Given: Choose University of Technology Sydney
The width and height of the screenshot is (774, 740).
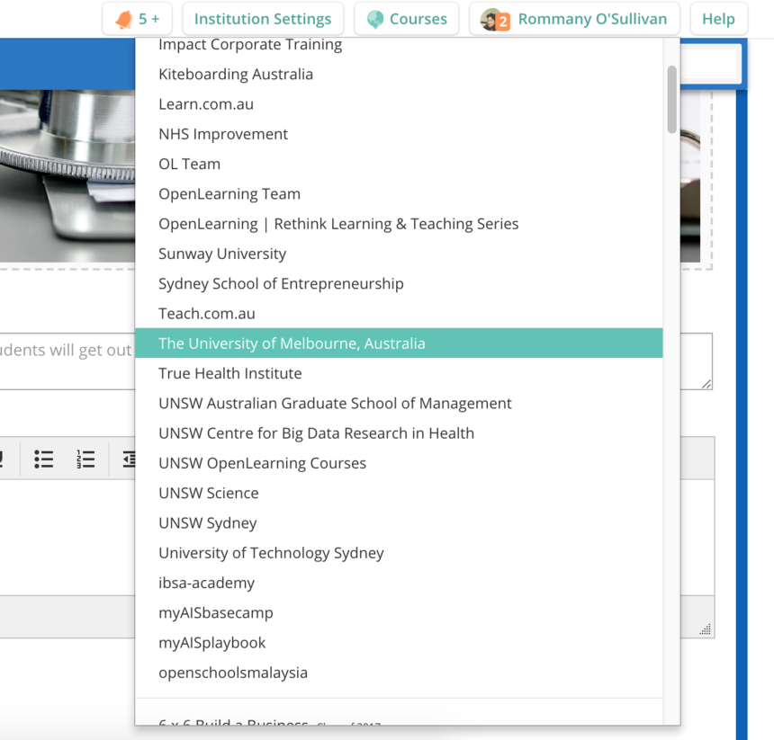Looking at the screenshot, I should pyautogui.click(x=399, y=553).
